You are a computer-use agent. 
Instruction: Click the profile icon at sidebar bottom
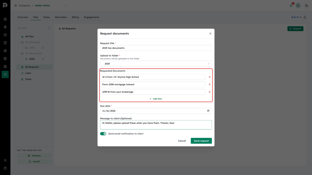(5, 160)
